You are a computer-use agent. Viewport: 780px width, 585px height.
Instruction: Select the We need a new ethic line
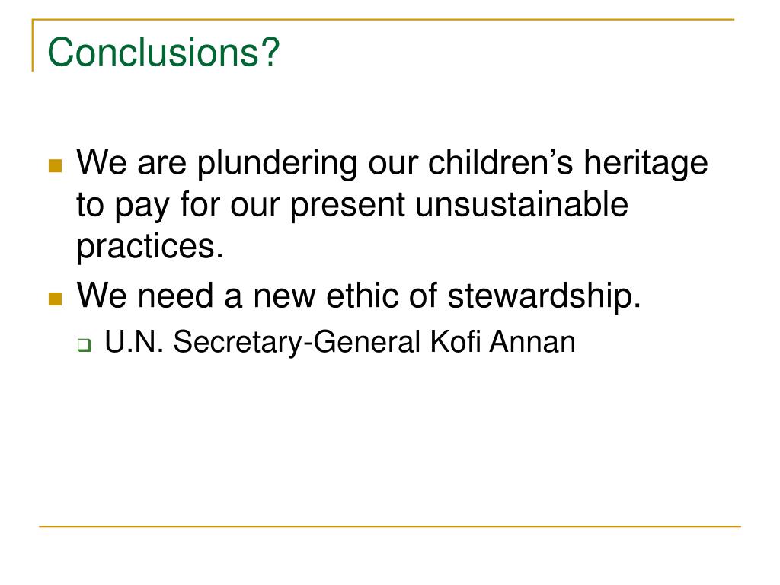click(359, 296)
